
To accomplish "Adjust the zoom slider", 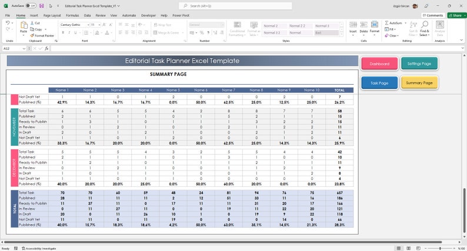I will click(440, 248).
